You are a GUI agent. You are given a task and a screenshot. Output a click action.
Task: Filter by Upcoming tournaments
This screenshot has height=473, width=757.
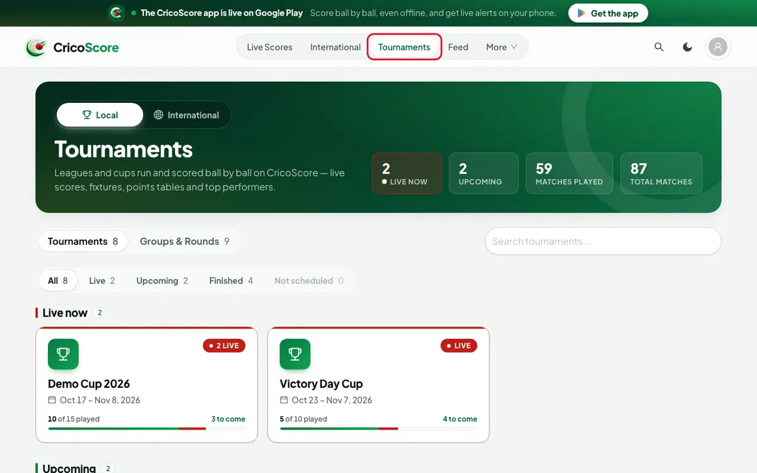pyautogui.click(x=162, y=281)
